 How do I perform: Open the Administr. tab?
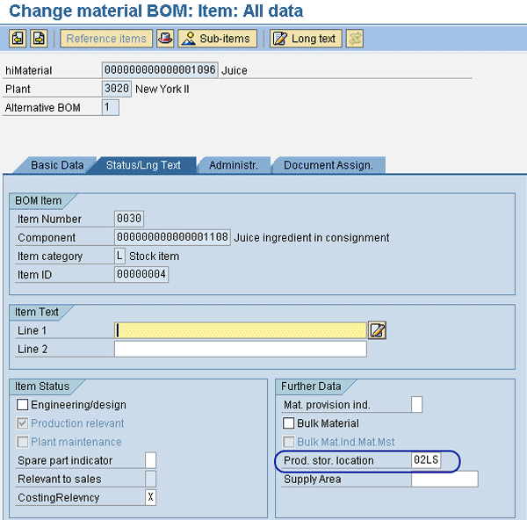tap(233, 165)
